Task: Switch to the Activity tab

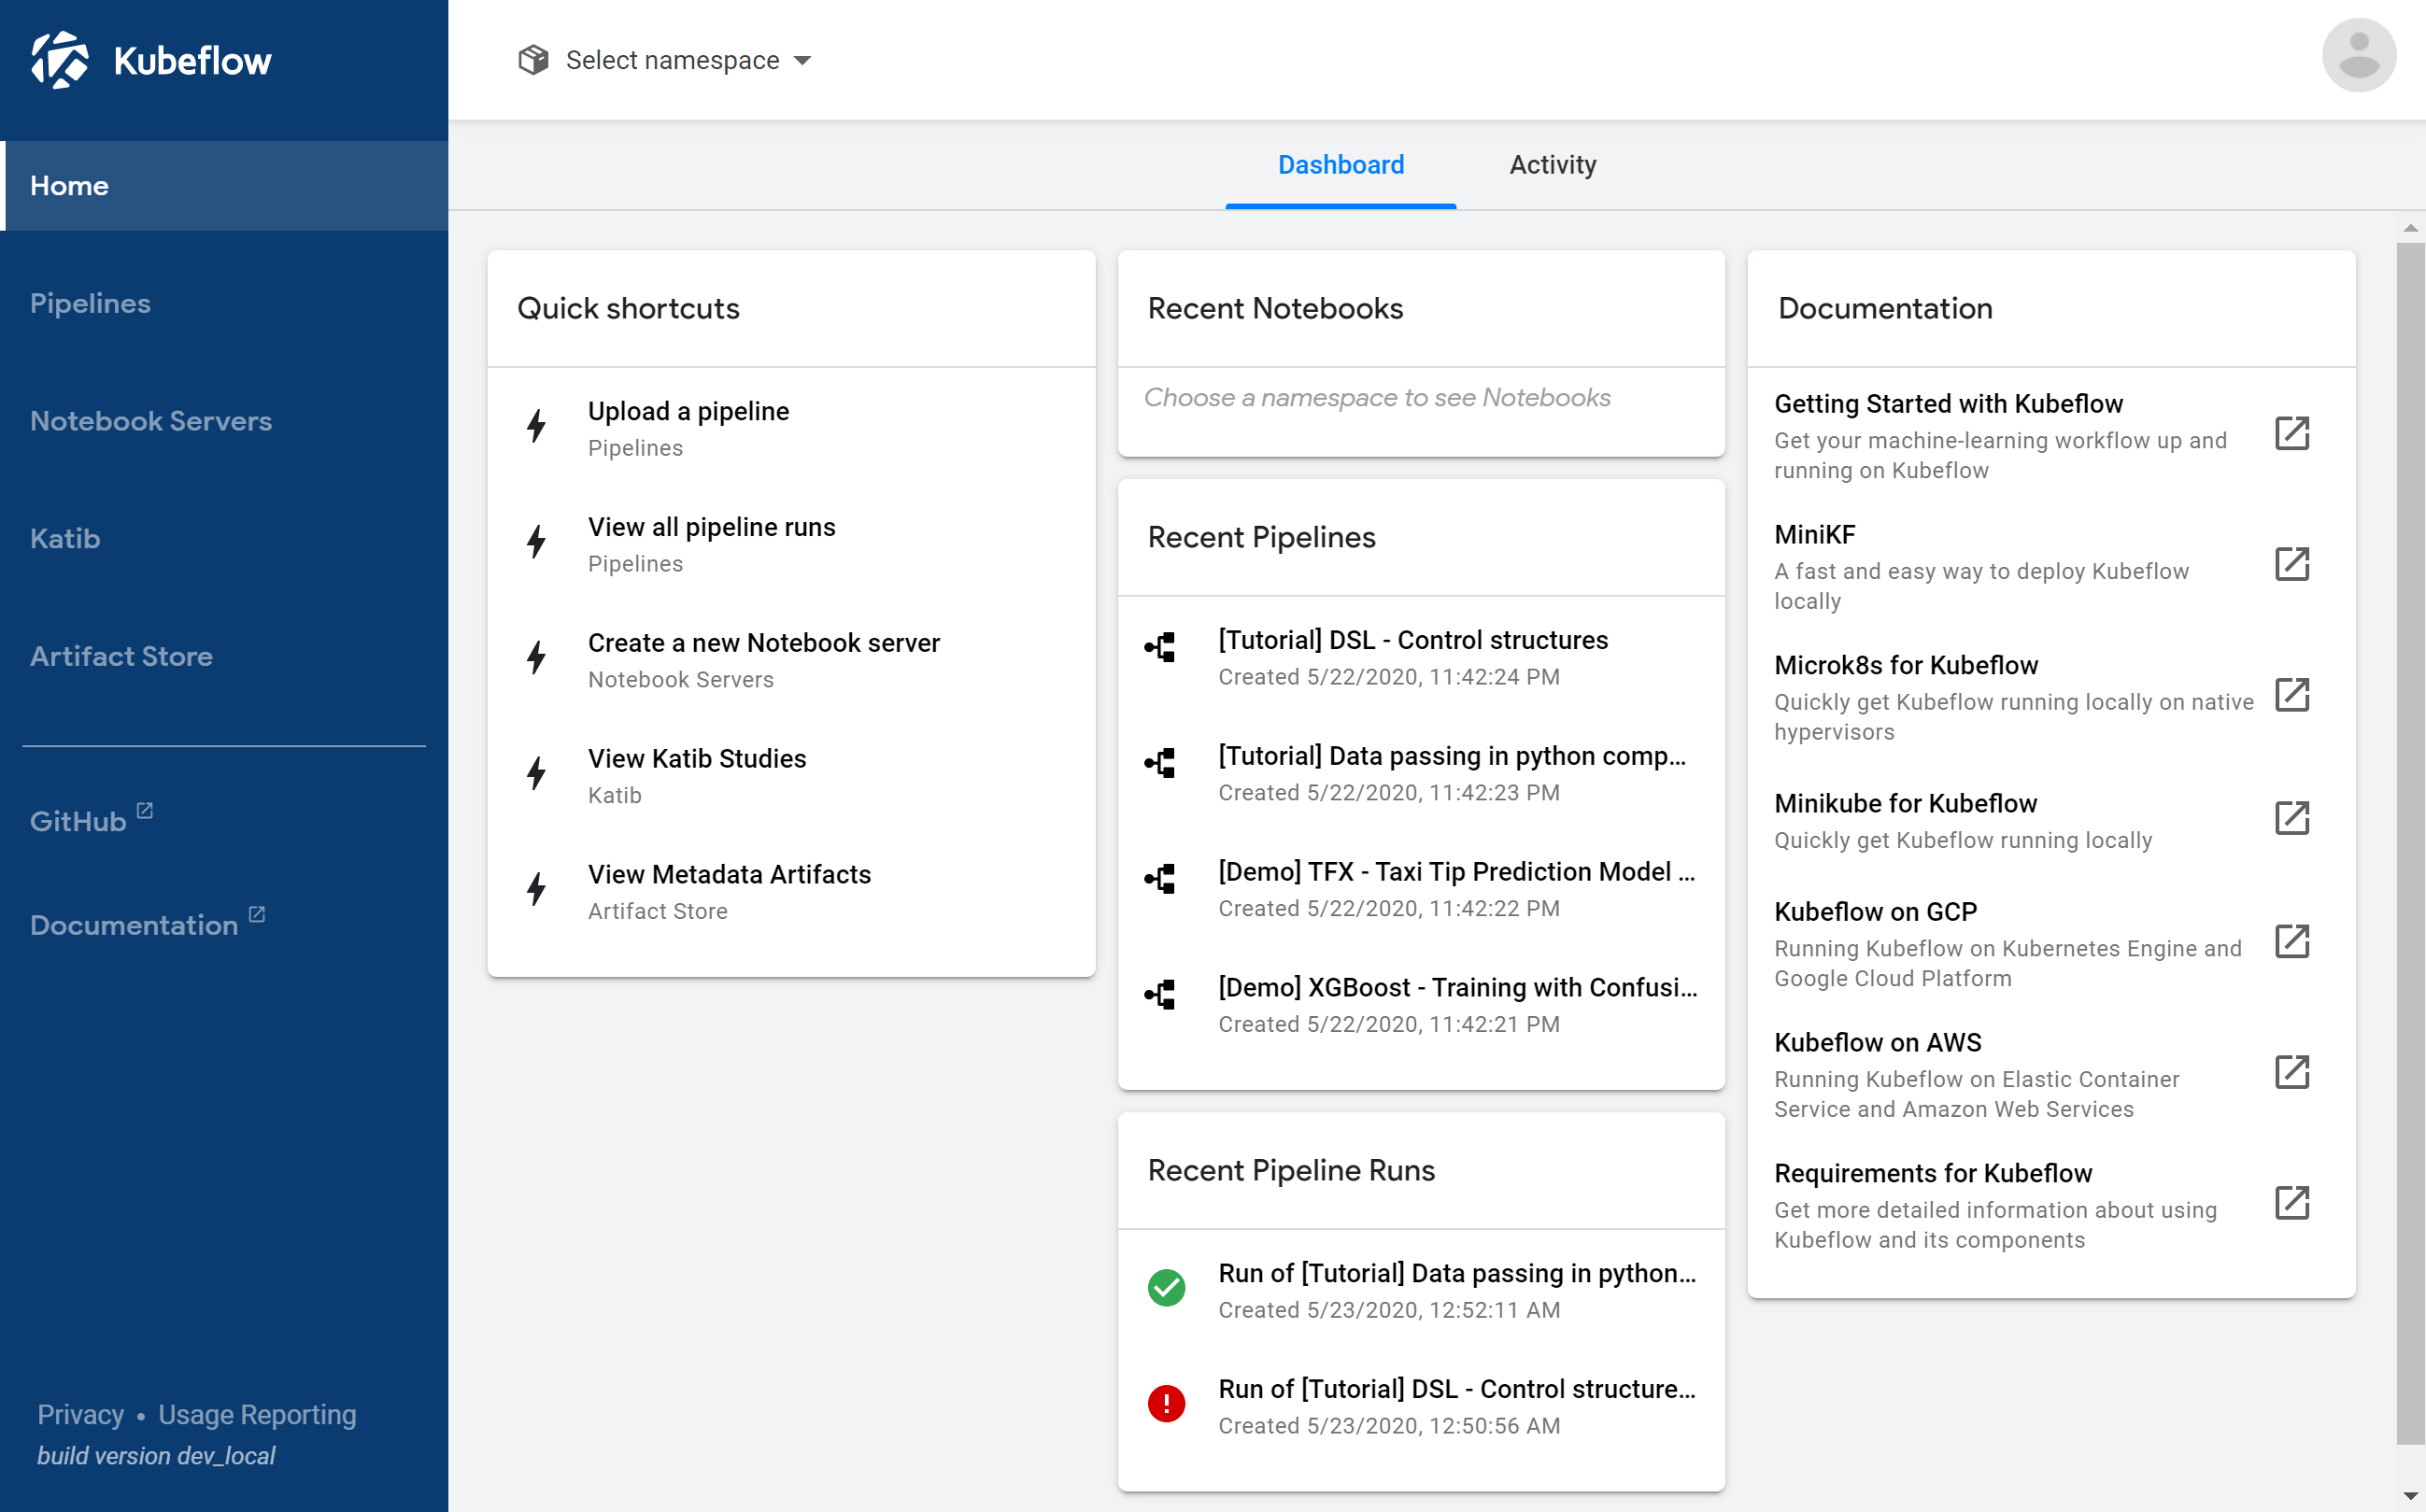Action: tap(1553, 163)
